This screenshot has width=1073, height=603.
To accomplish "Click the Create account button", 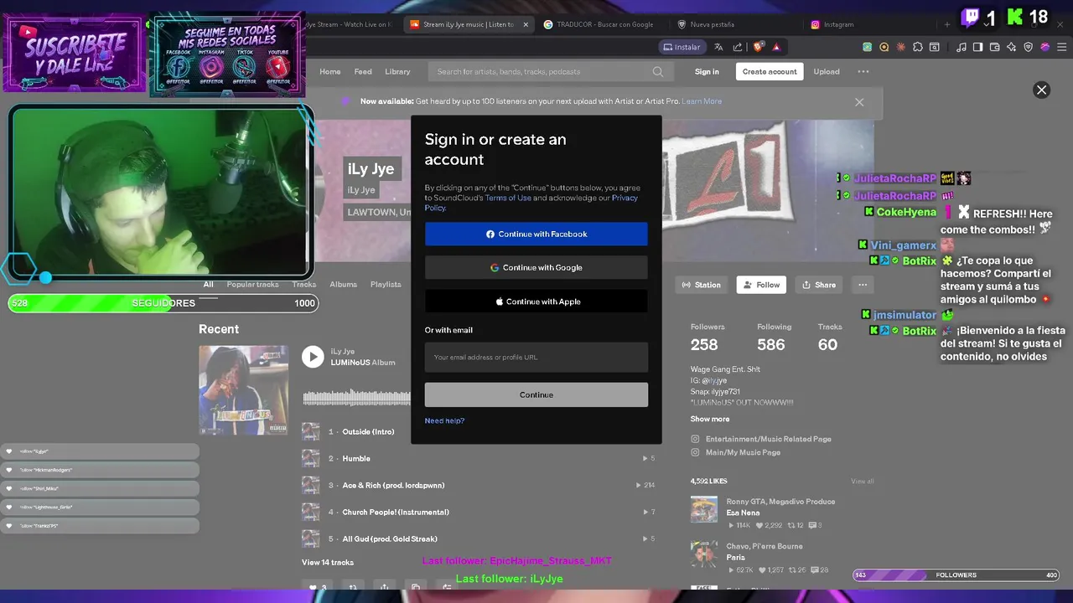I will [x=770, y=72].
